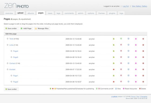
Task: Click the zenphoto link in footer
Action: click(x=114, y=97)
